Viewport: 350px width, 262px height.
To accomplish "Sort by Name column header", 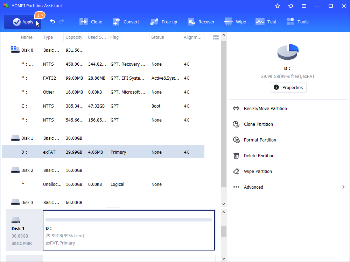I will click(27, 37).
